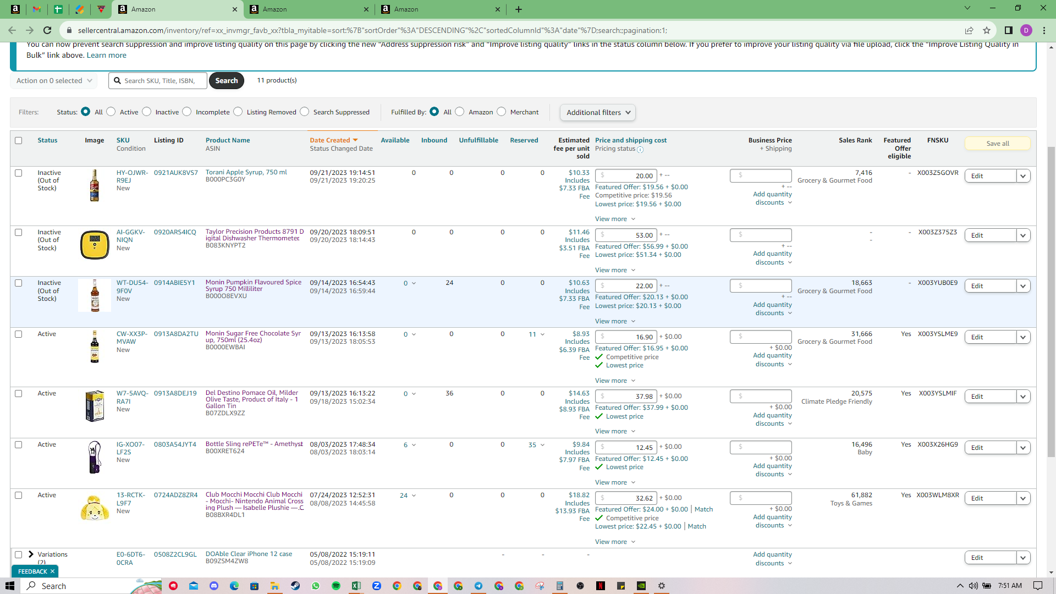The height and width of the screenshot is (594, 1056).
Task: Open Edit dropdown arrow for Del Destino Pomace Oil
Action: (x=1023, y=397)
